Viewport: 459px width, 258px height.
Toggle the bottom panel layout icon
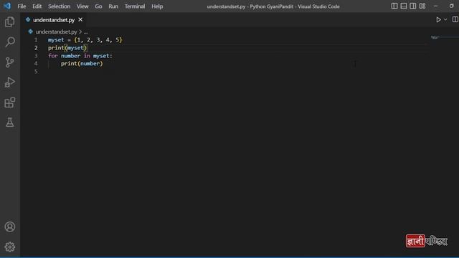tap(404, 6)
